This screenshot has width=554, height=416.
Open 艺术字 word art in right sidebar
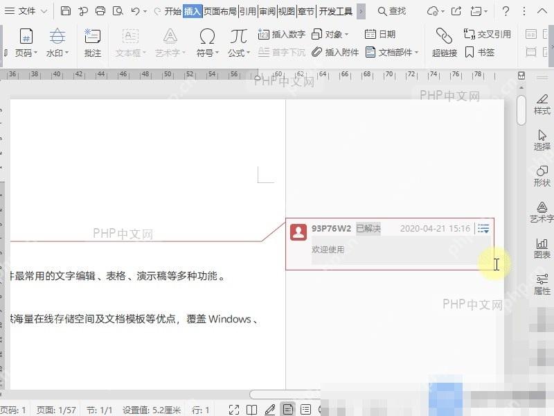coord(542,213)
